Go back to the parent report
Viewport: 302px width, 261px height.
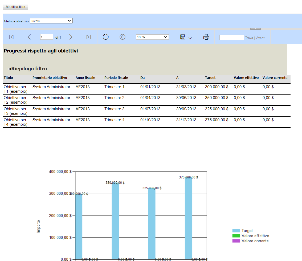click(123, 37)
